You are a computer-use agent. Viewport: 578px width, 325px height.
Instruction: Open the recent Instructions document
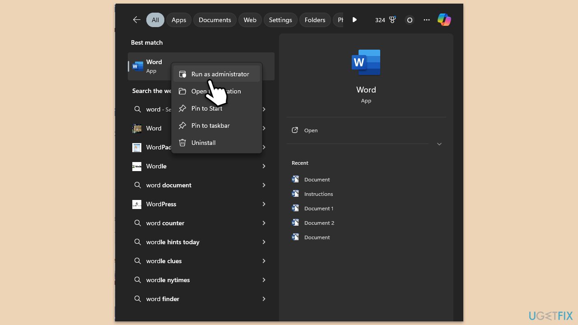(x=318, y=194)
